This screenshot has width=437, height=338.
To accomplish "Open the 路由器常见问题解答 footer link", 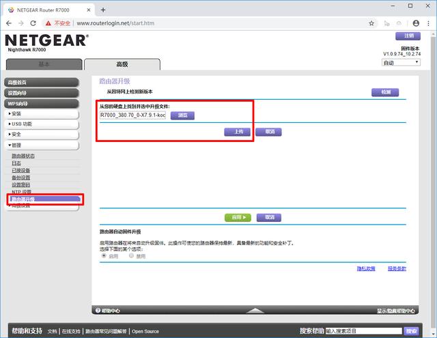I will tap(106, 331).
